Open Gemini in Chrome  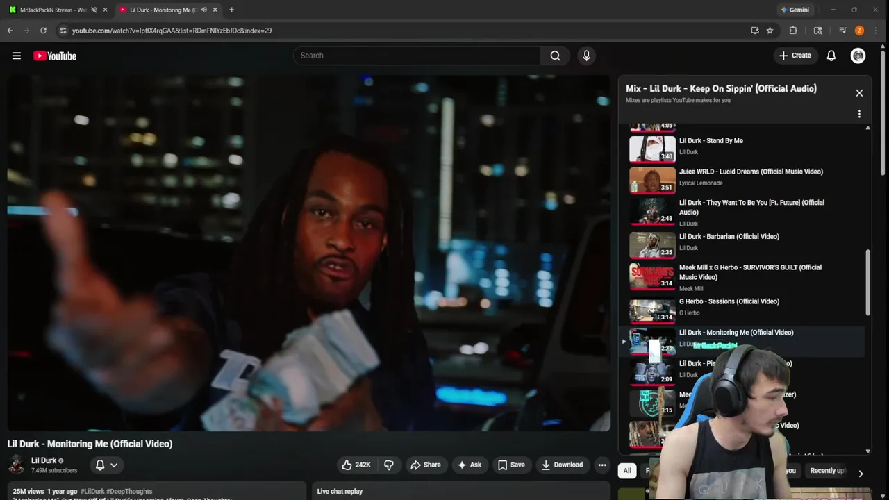point(795,10)
